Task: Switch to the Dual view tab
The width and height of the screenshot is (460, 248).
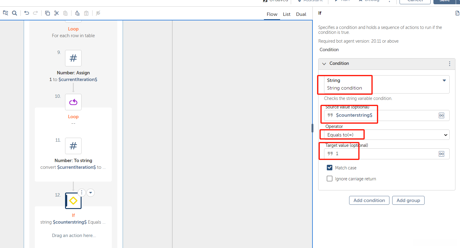Action: pos(301,14)
